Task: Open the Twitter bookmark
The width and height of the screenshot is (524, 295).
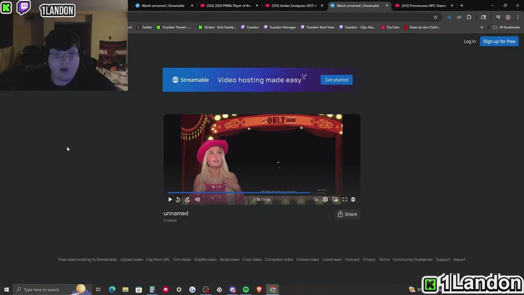Action: [x=144, y=27]
